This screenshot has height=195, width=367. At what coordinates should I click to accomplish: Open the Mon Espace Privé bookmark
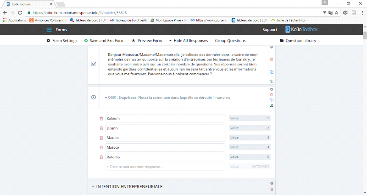coord(168,20)
